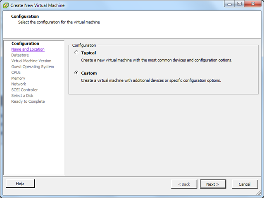Click SCSI Controller step
The height and width of the screenshot is (198, 264).
pyautogui.click(x=24, y=90)
